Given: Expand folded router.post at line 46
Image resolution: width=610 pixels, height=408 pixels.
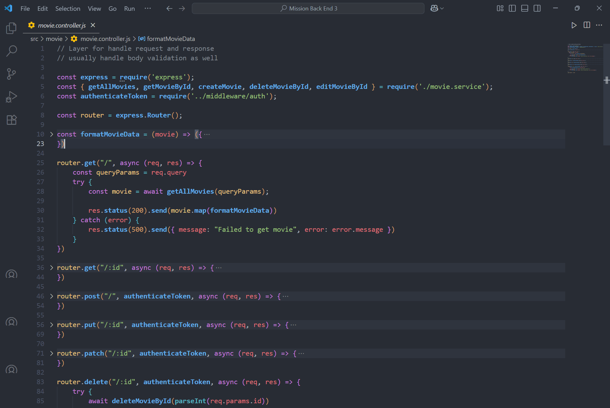Looking at the screenshot, I should click(x=51, y=296).
